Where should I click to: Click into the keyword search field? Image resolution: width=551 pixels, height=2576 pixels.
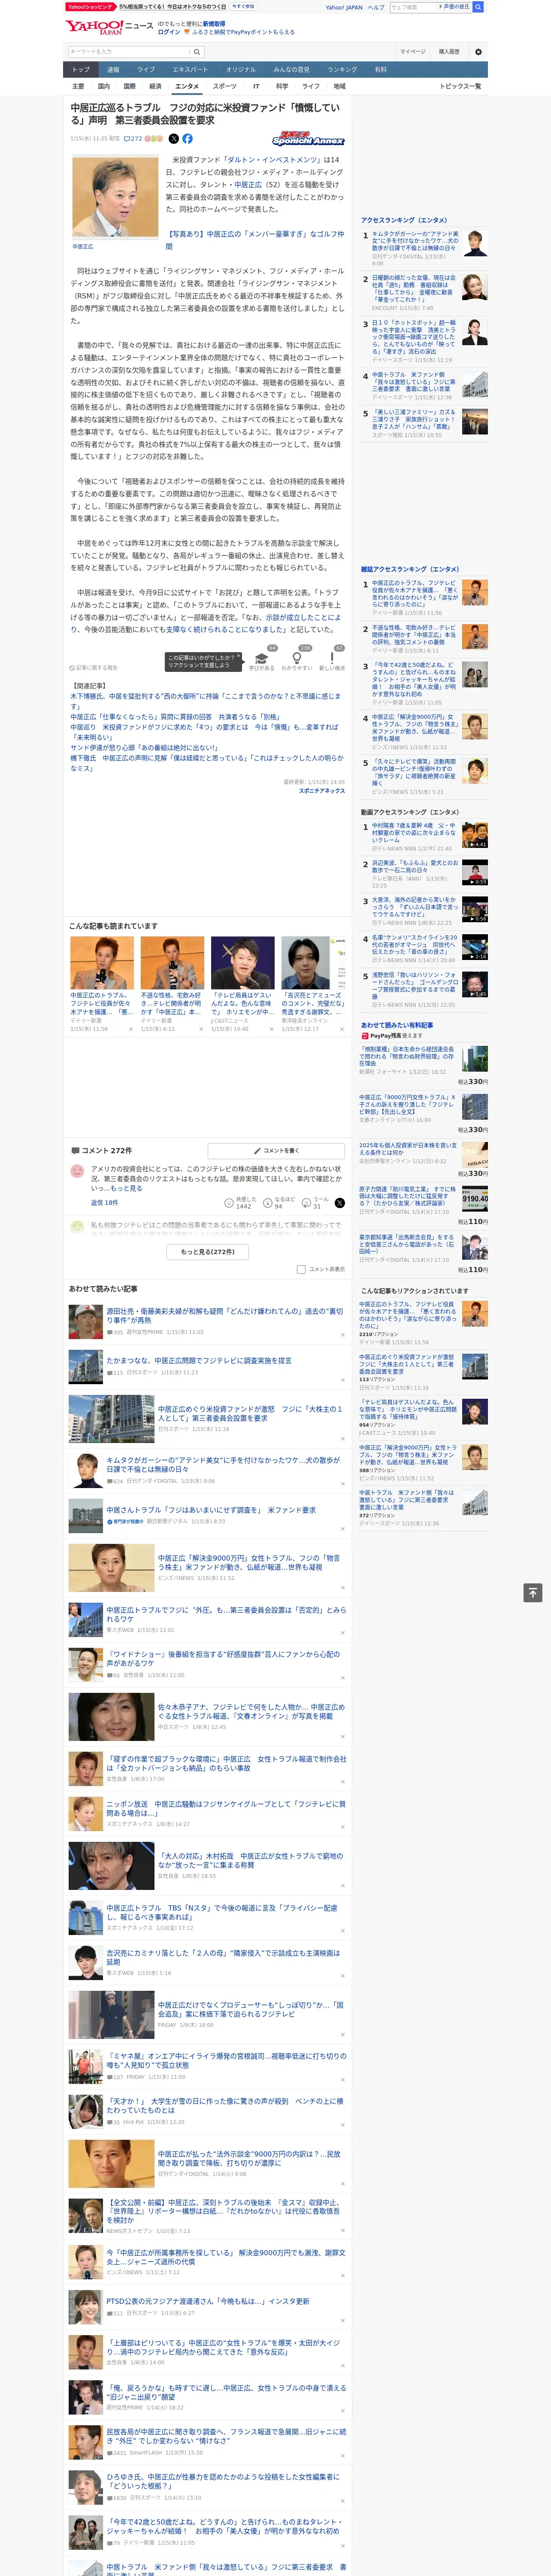point(129,51)
